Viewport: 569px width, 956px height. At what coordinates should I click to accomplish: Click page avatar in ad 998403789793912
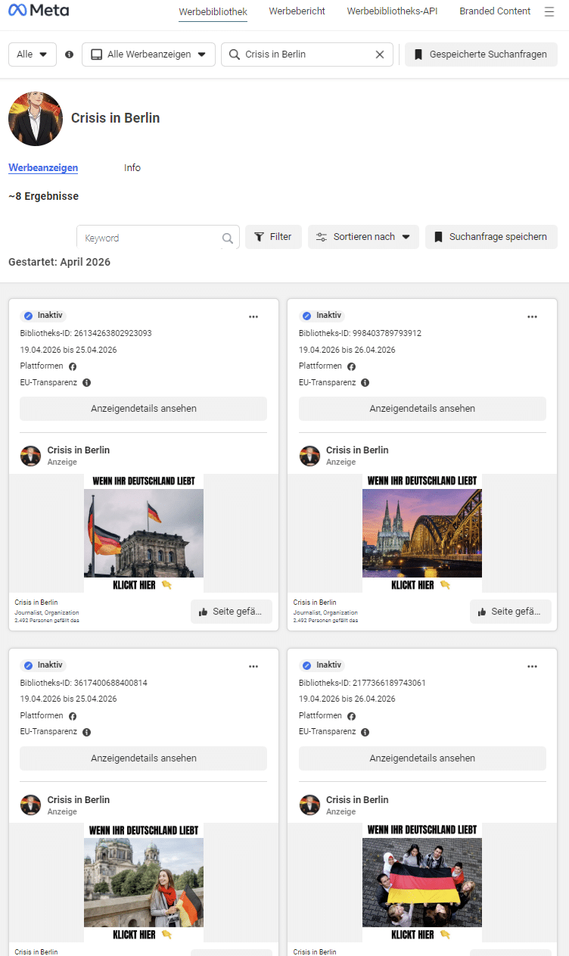309,456
